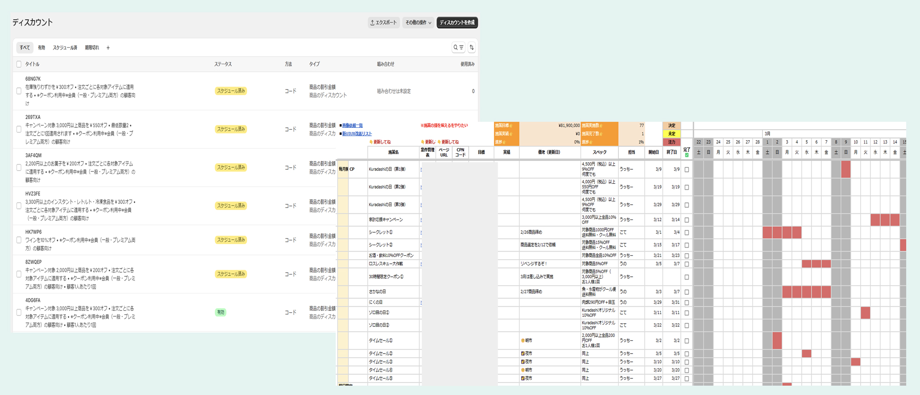Open the その他の操作 dropdown
Screen dimensions: 920x395
418,23
